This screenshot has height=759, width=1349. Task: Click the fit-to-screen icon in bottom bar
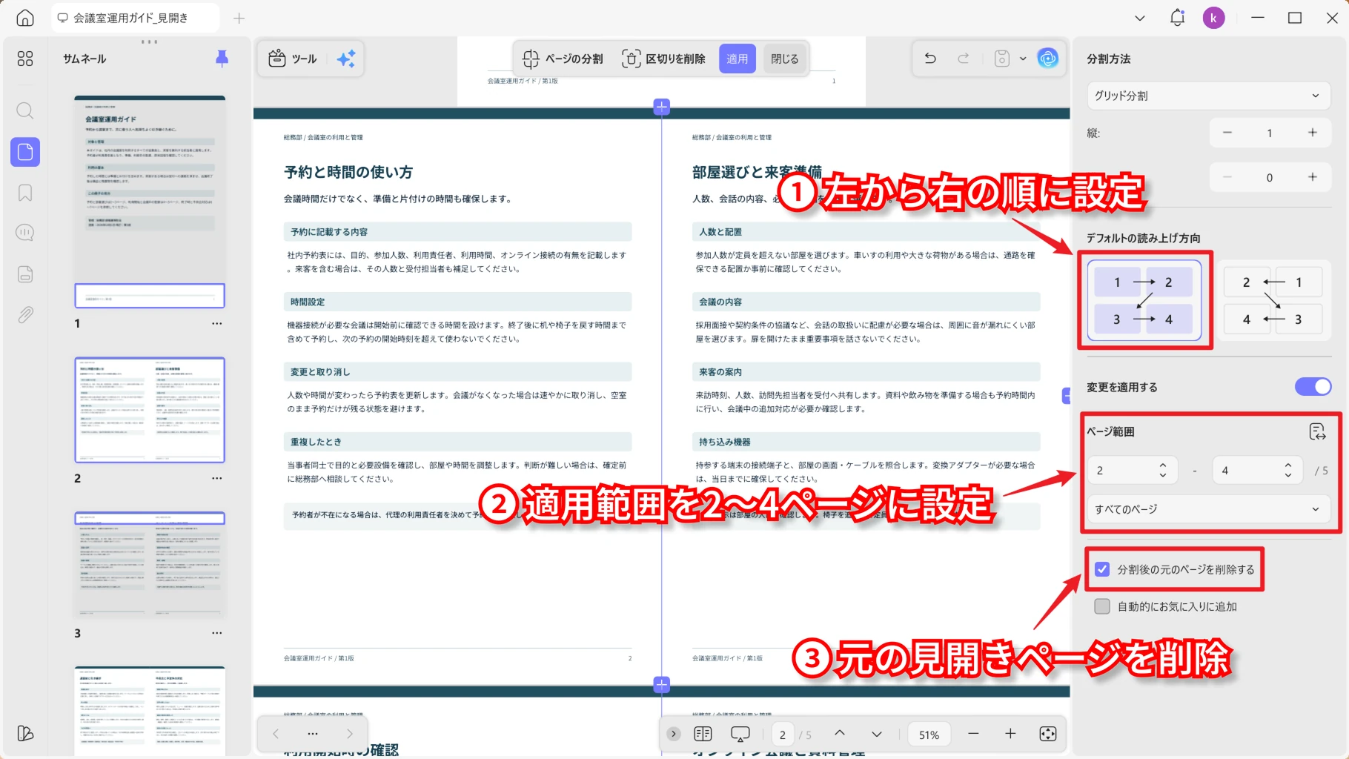click(x=1047, y=734)
